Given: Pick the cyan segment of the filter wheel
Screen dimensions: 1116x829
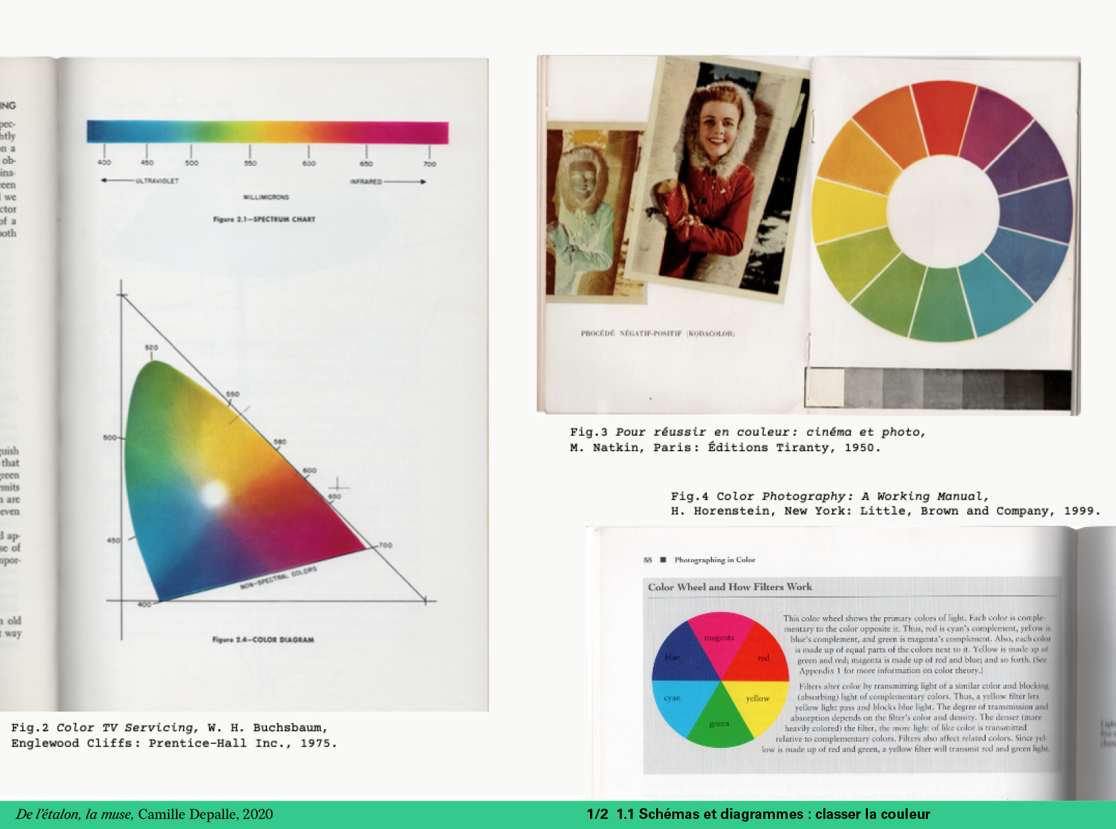Looking at the screenshot, I should (x=673, y=699).
